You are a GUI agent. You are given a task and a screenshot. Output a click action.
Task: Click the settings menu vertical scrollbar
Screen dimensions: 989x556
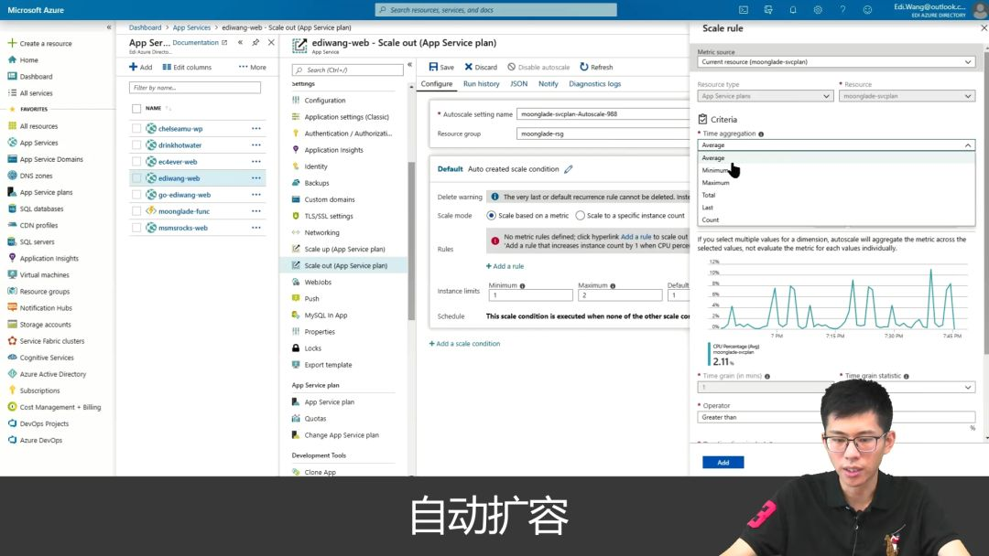(x=411, y=241)
